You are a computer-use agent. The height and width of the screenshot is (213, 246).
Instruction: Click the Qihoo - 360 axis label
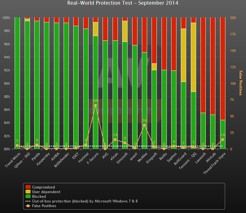(x=22, y=160)
